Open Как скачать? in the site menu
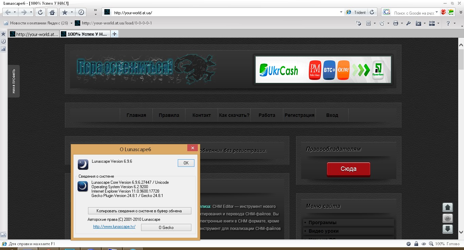The image size is (464, 250). coord(234,115)
